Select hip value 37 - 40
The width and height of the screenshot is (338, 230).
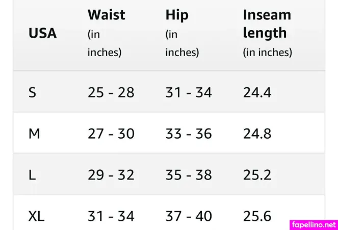[x=189, y=216]
